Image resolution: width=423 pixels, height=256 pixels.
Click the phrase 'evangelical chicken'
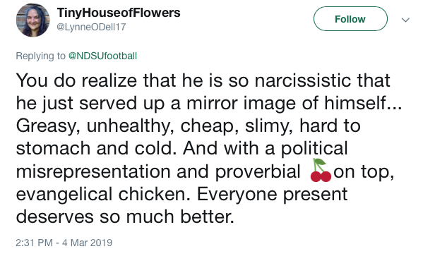tap(101, 195)
